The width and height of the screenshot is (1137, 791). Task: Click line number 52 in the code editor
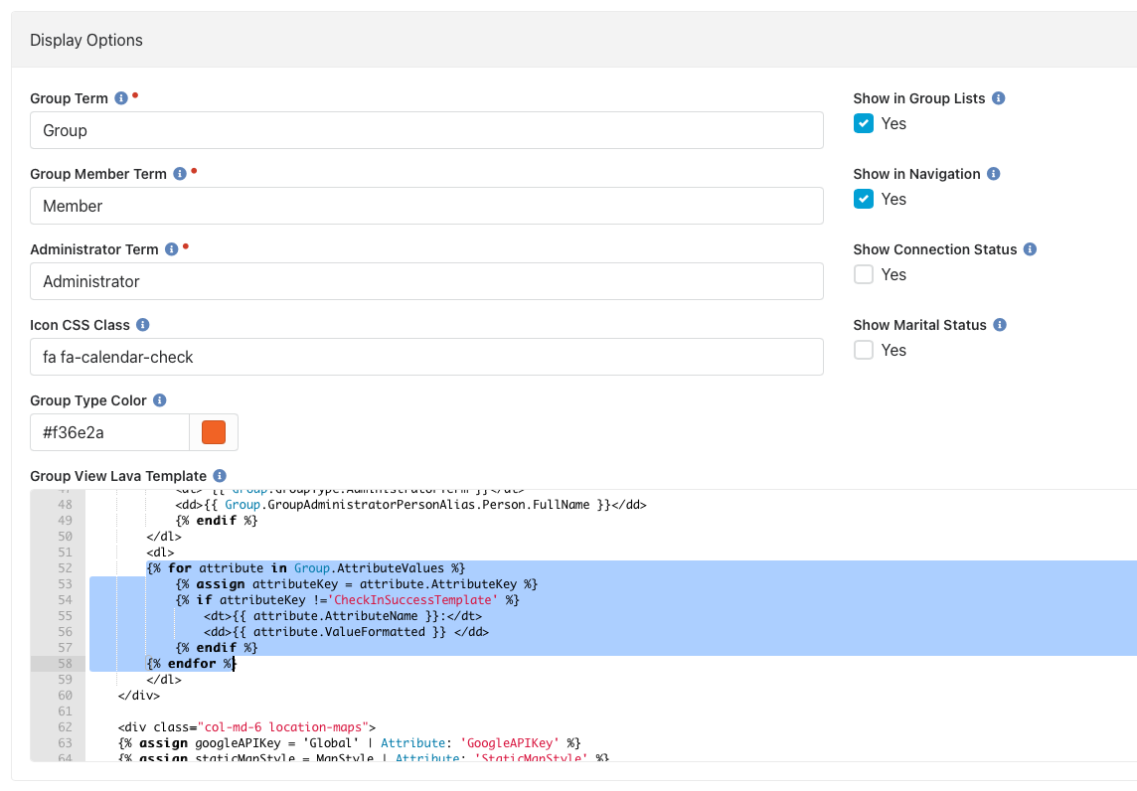point(64,567)
